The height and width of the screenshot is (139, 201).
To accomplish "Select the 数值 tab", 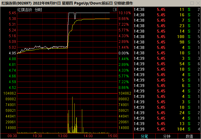I will (190, 136).
